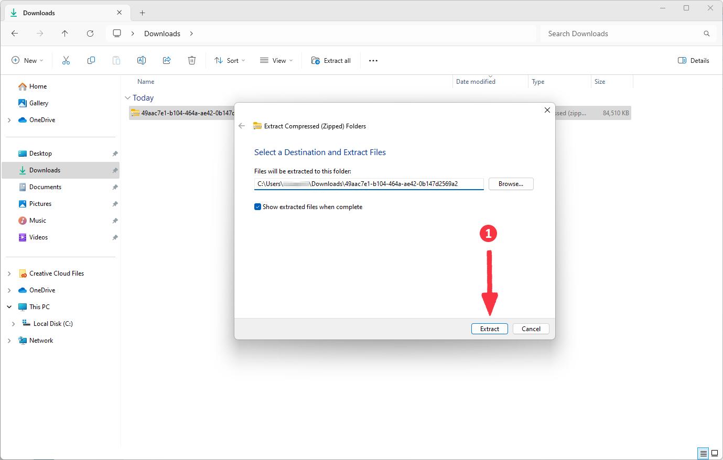Toggle the Details pane button
The image size is (723, 460).
tap(693, 61)
